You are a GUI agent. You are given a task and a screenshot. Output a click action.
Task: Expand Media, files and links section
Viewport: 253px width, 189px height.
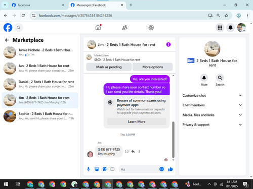[212, 115]
